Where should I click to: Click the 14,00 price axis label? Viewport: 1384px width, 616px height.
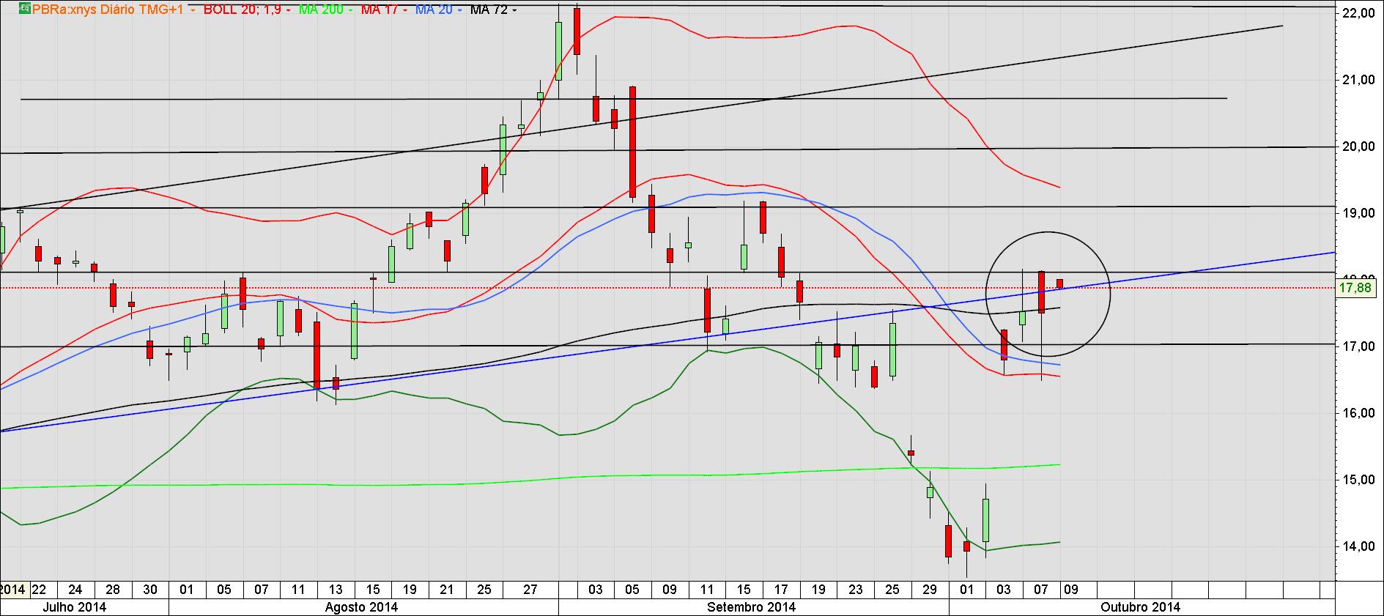1357,546
